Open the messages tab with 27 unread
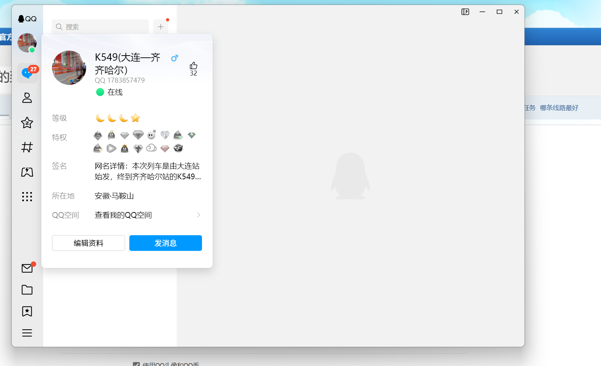601x366 pixels. click(27, 73)
